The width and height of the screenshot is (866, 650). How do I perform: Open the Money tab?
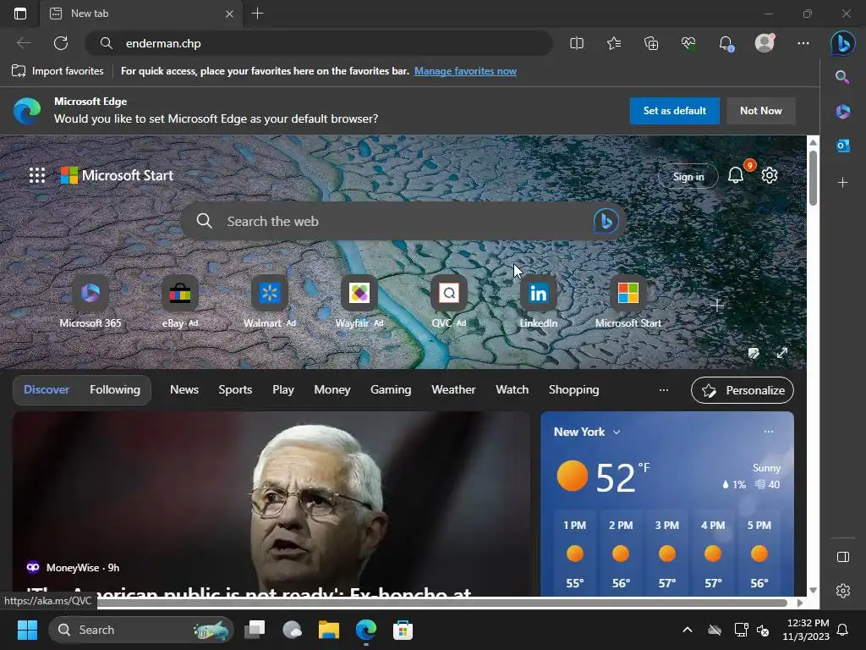pos(332,389)
